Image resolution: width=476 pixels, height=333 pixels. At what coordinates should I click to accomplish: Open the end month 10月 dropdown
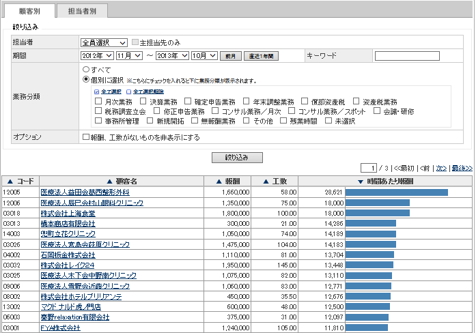click(204, 56)
